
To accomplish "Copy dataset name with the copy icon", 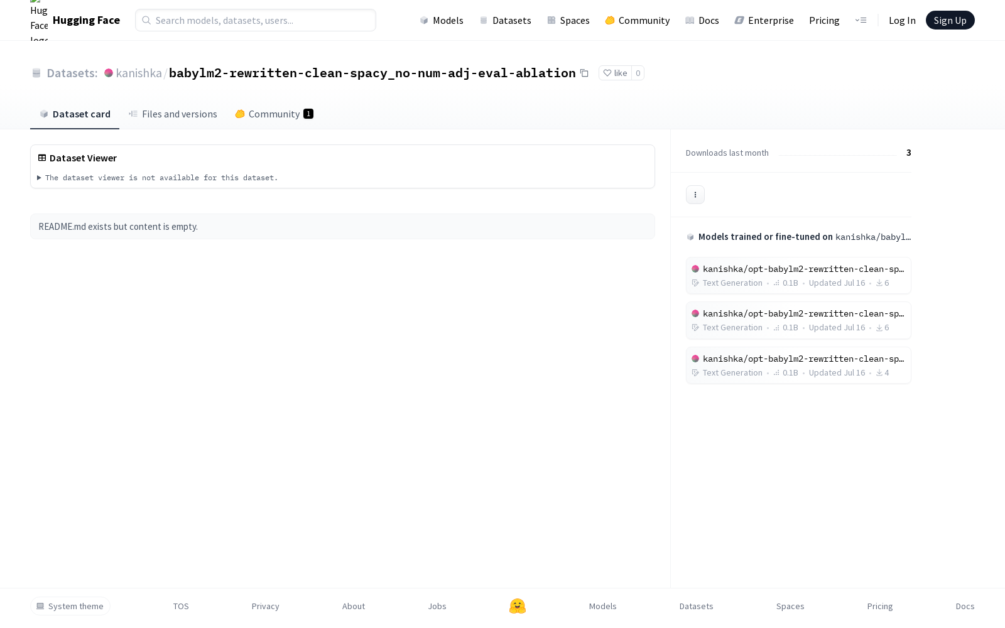I will [x=584, y=73].
